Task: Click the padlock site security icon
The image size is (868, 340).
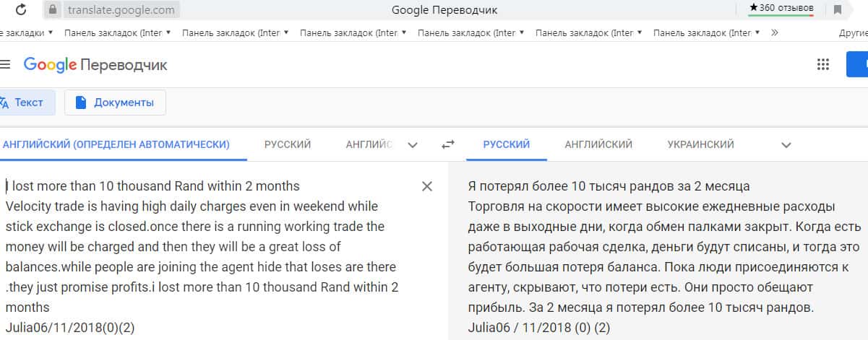Action: click(x=52, y=10)
